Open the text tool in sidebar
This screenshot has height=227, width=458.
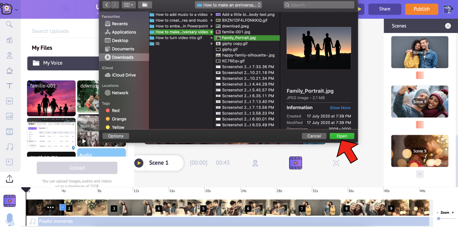9,86
